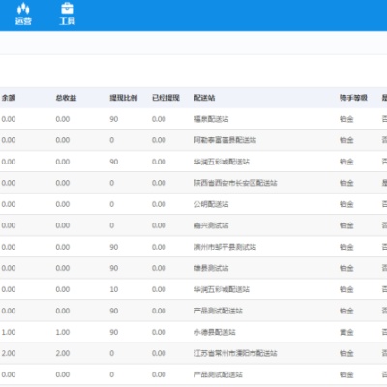Click the 铂金 rider level for 公明配送站
The image size is (387, 387).
coord(346,204)
